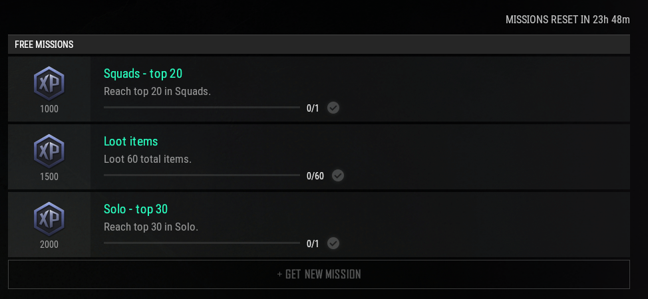Click the 'Reach top 30 in Solo' description
The height and width of the screenshot is (299, 648).
(151, 227)
